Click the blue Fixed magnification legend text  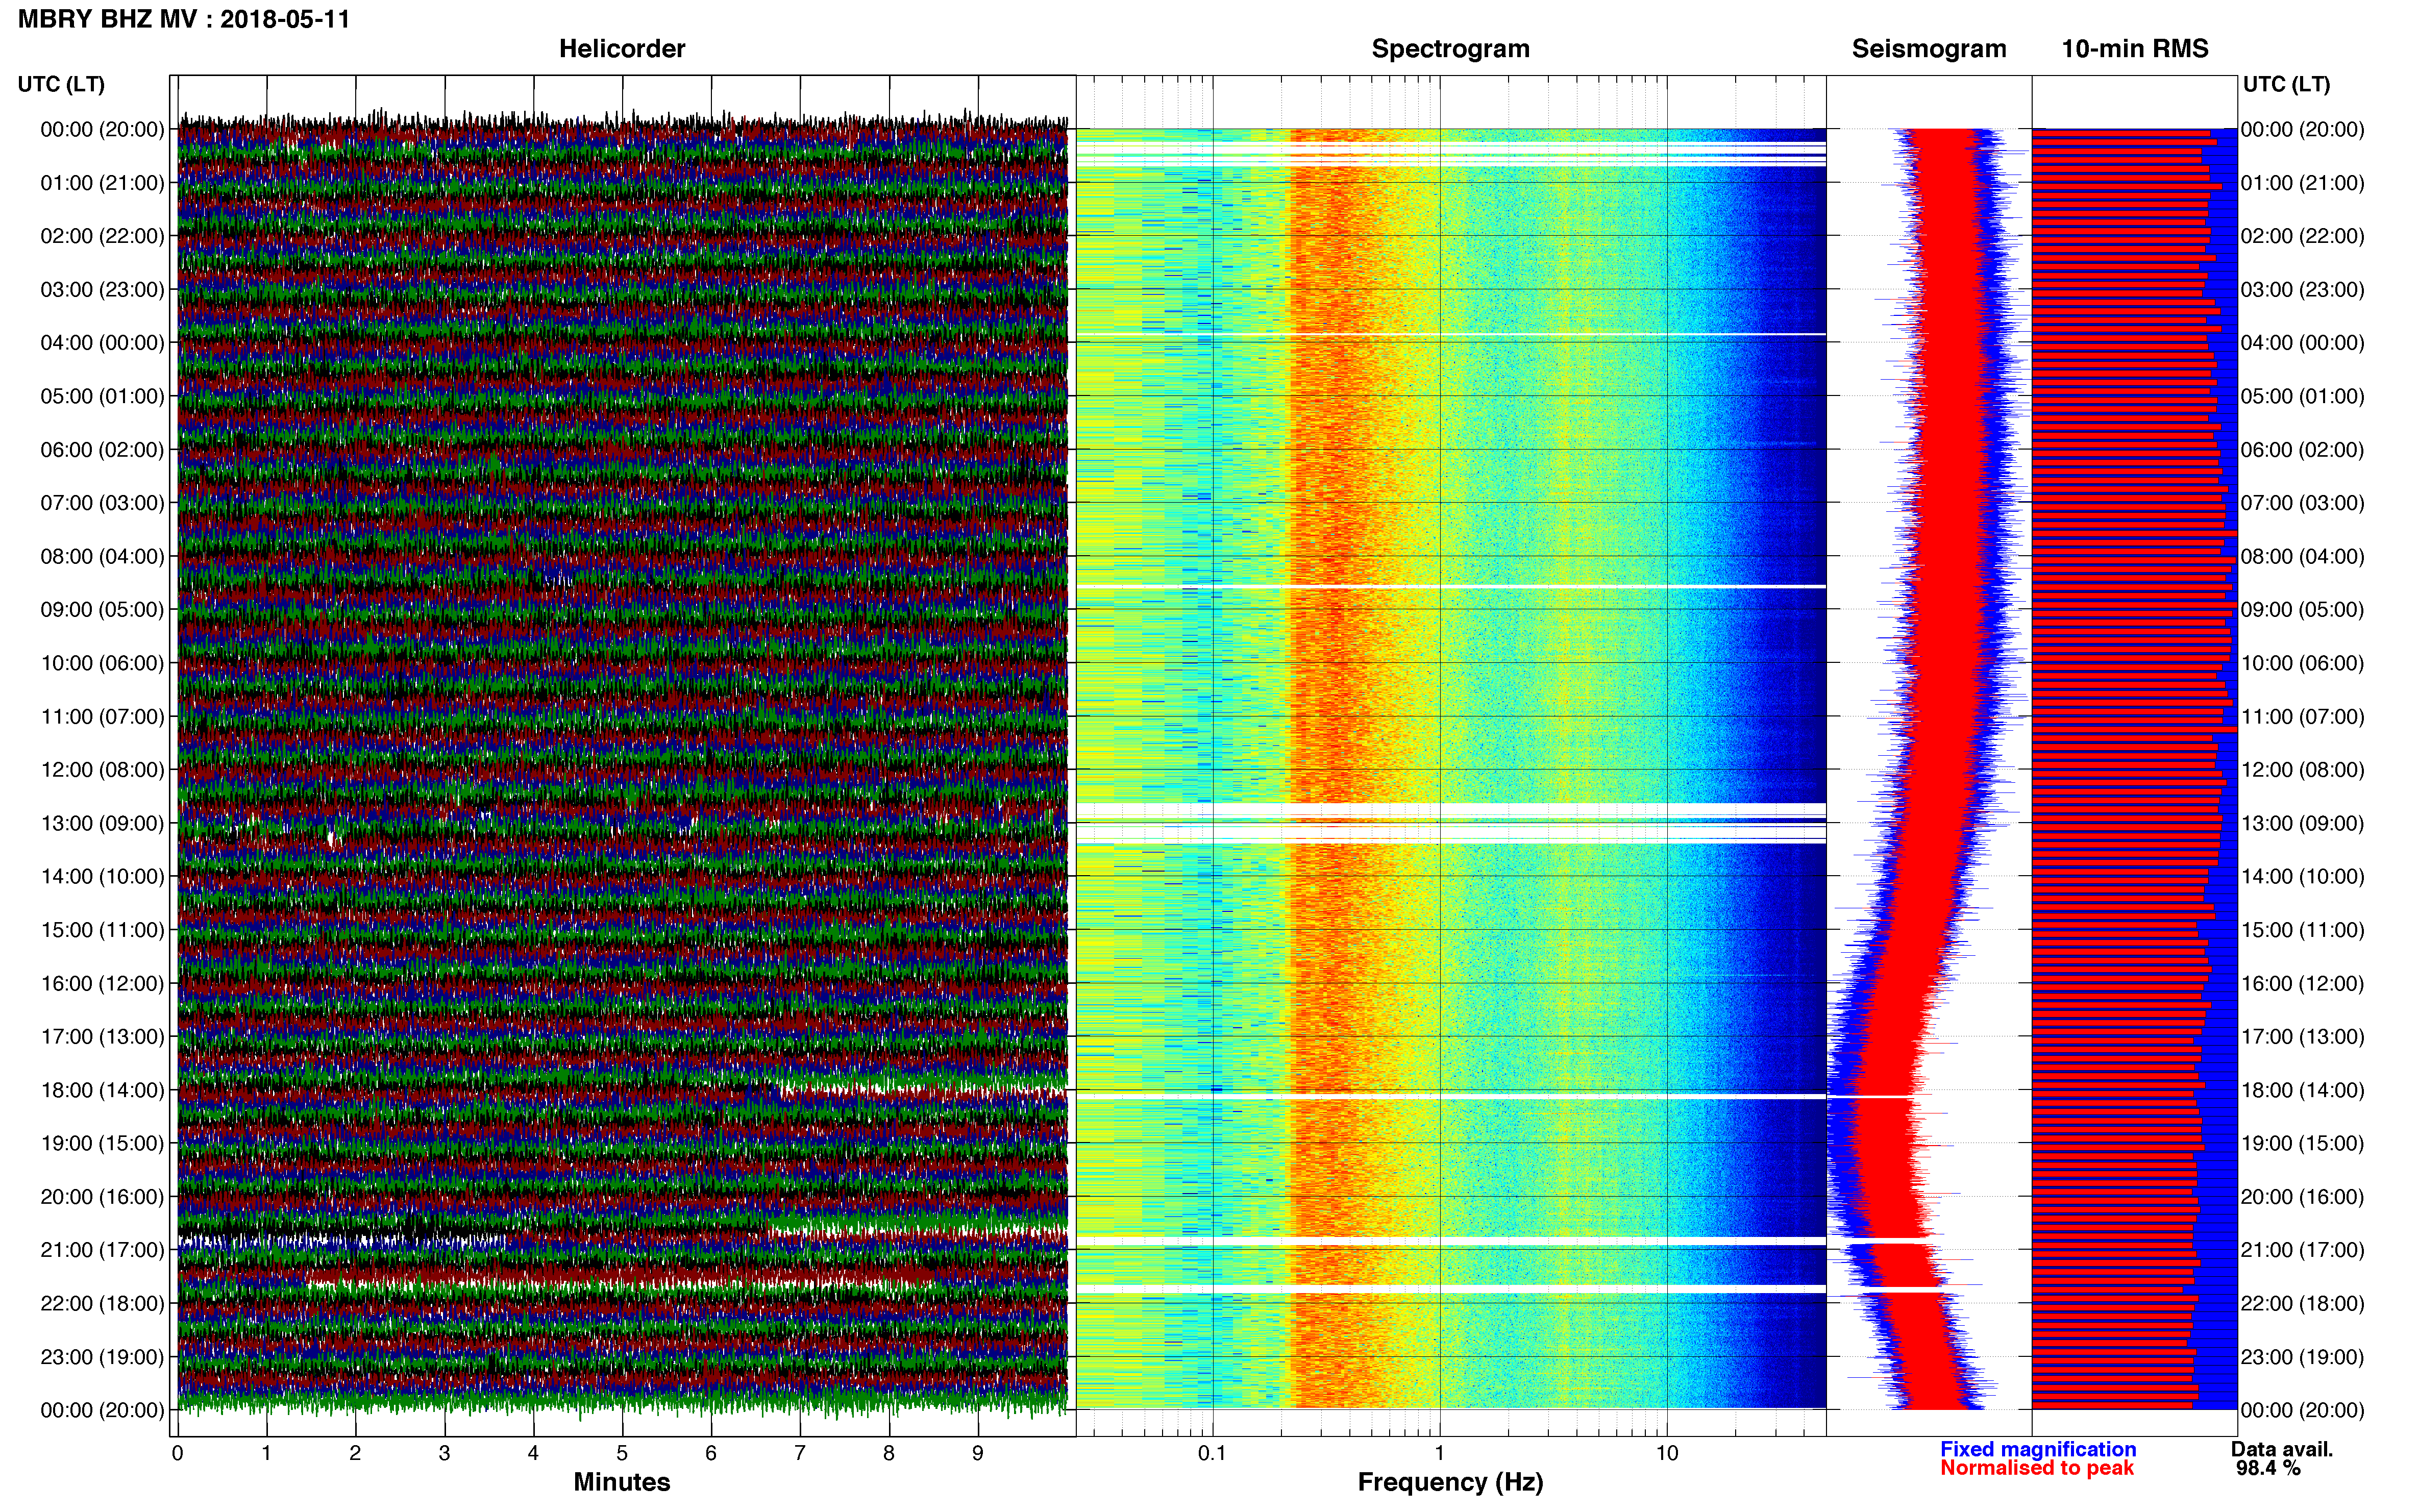[x=2038, y=1450]
